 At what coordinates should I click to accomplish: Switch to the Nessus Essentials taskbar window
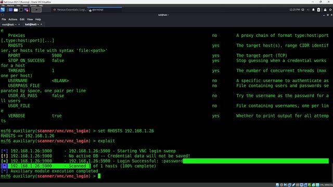click(x=70, y=10)
